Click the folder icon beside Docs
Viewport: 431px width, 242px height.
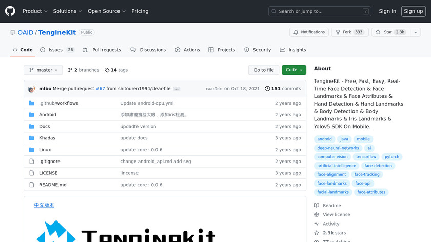coord(32,126)
